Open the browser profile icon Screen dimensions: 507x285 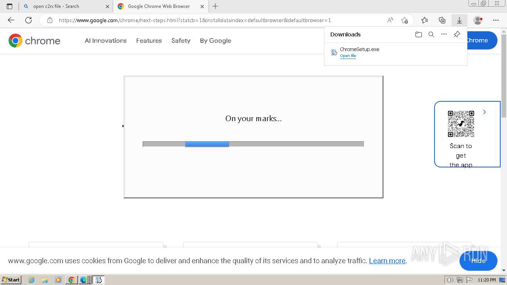(x=478, y=20)
